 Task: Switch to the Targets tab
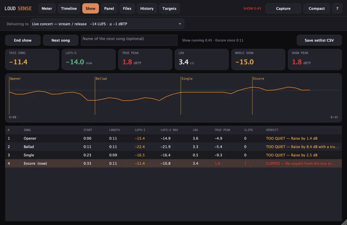tap(169, 8)
